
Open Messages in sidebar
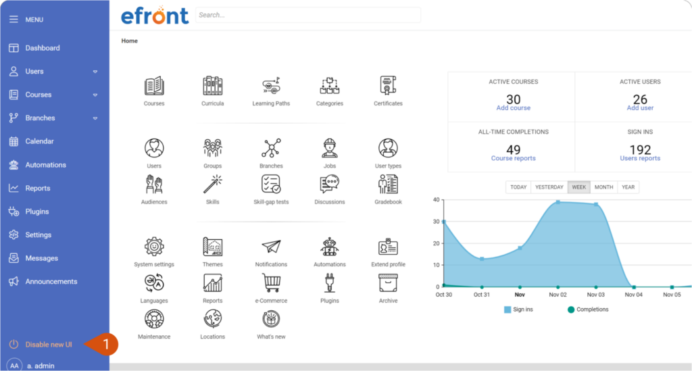pos(41,259)
